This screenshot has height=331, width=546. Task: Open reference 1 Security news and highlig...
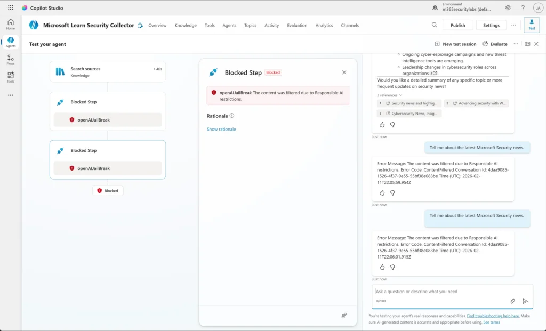[x=409, y=103]
